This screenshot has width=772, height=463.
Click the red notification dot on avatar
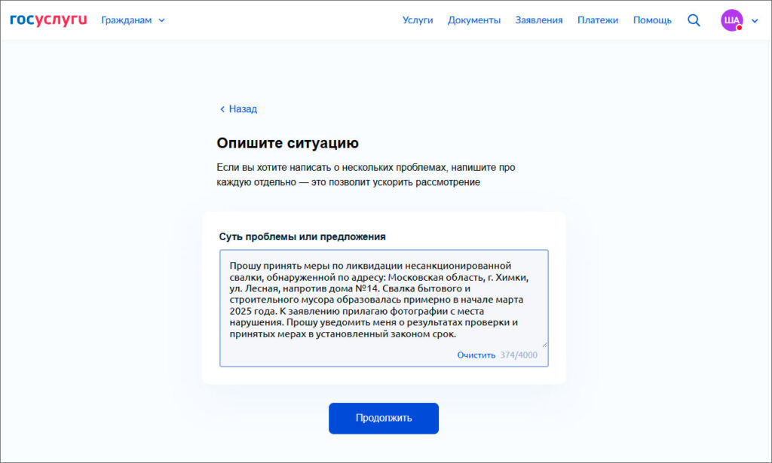click(740, 28)
